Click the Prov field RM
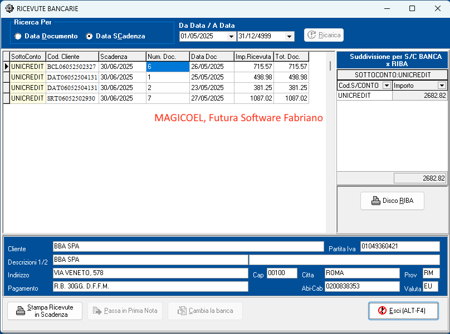This screenshot has width=450, height=334. (431, 273)
